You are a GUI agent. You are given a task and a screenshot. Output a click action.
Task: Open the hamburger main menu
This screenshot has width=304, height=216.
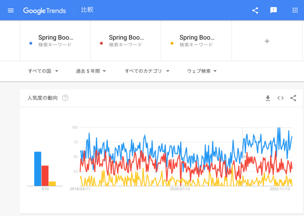(x=11, y=10)
